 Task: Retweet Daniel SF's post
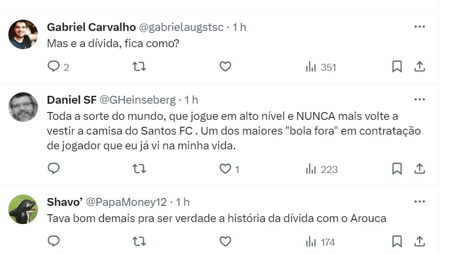tap(139, 169)
